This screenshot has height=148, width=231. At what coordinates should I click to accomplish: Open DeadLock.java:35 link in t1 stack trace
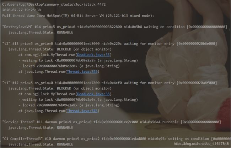(93, 94)
